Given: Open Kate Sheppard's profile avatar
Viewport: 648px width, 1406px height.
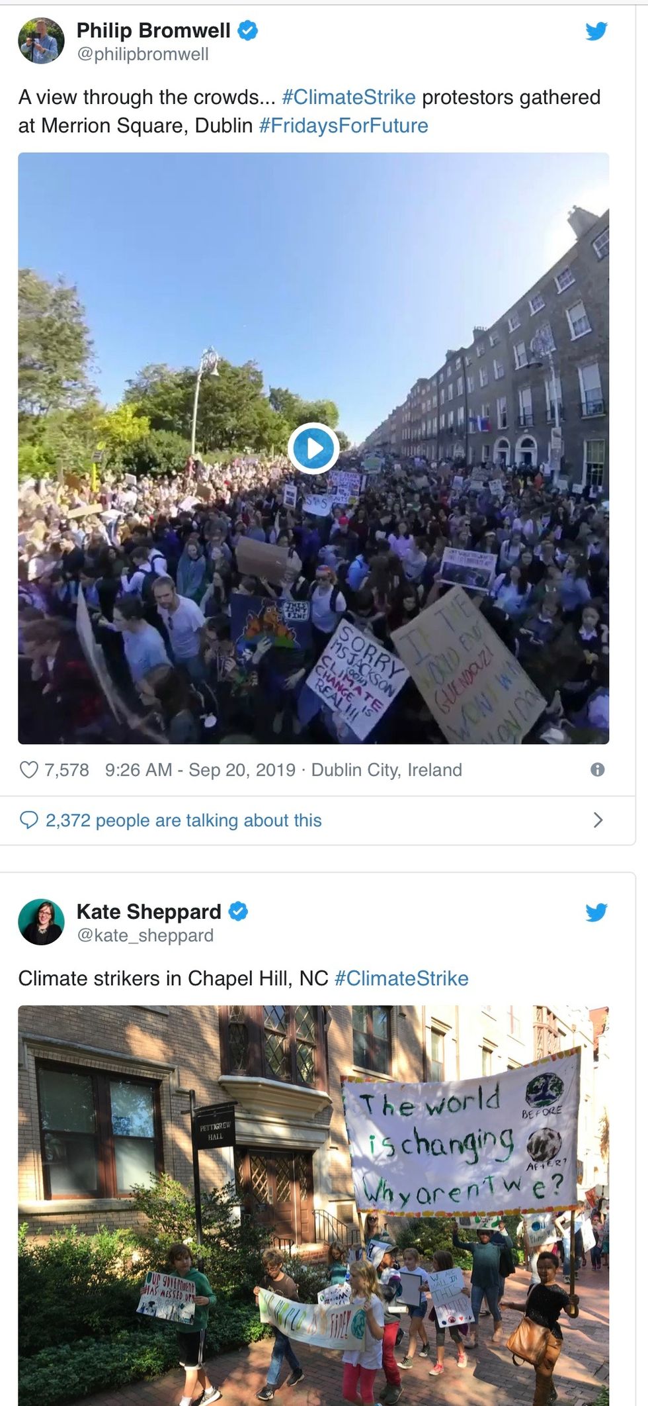Looking at the screenshot, I should coord(41,921).
